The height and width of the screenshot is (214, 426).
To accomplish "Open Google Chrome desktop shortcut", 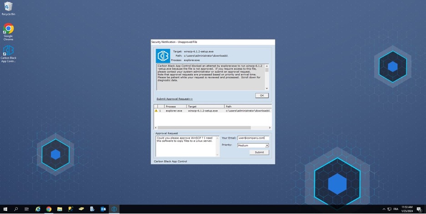I will (9, 32).
